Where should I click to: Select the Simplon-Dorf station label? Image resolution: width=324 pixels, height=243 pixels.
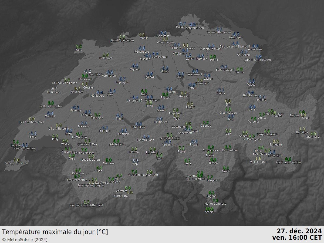[149, 175]
